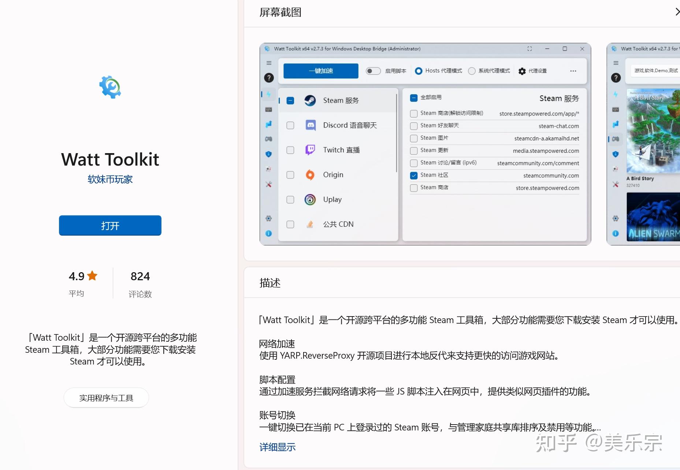Check the 公共 CDN checkbox
The width and height of the screenshot is (680, 470).
coord(290,224)
